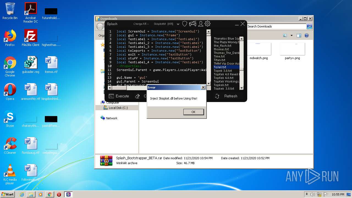This screenshot has width=352, height=198.
Task: Click script list scroll-down arrow
Action: pyautogui.click(x=241, y=88)
